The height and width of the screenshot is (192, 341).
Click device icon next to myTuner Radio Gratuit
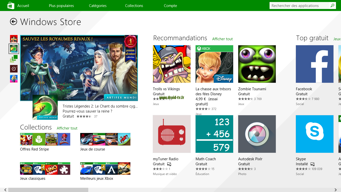[169, 164]
